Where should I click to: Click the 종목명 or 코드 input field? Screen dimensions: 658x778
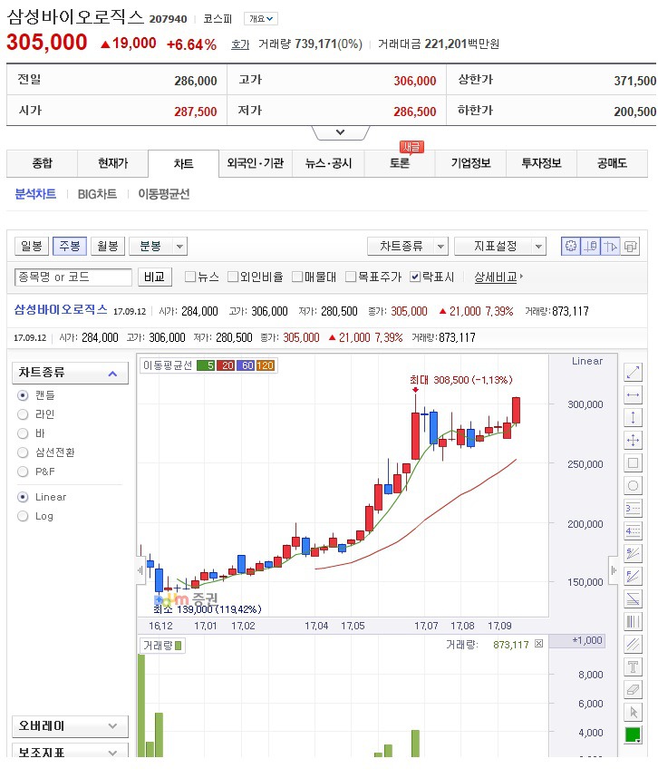(x=73, y=277)
